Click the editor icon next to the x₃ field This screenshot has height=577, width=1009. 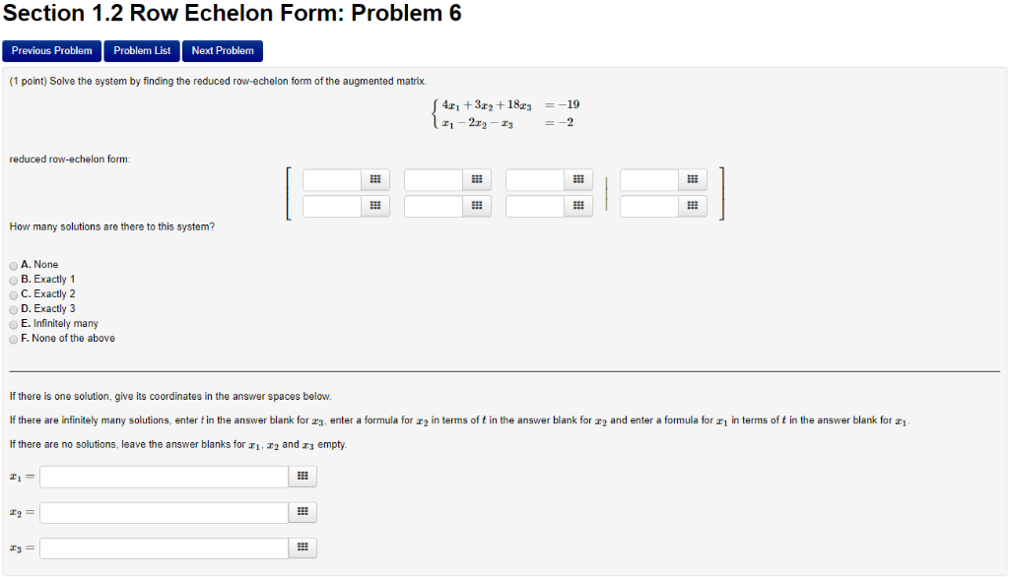coord(303,546)
